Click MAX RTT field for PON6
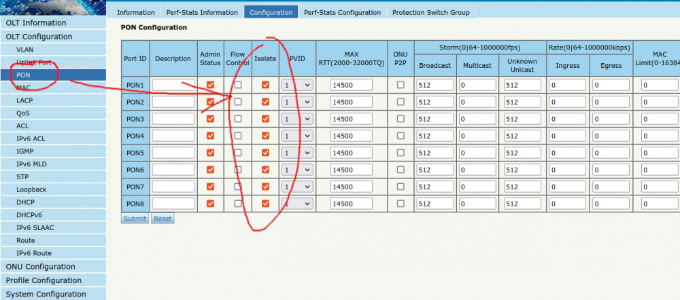680x300 pixels. (351, 170)
